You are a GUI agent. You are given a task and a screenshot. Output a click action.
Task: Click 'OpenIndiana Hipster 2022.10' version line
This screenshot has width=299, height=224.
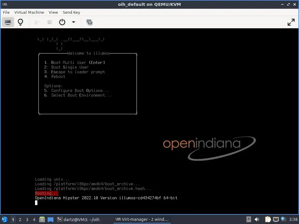tap(106, 198)
